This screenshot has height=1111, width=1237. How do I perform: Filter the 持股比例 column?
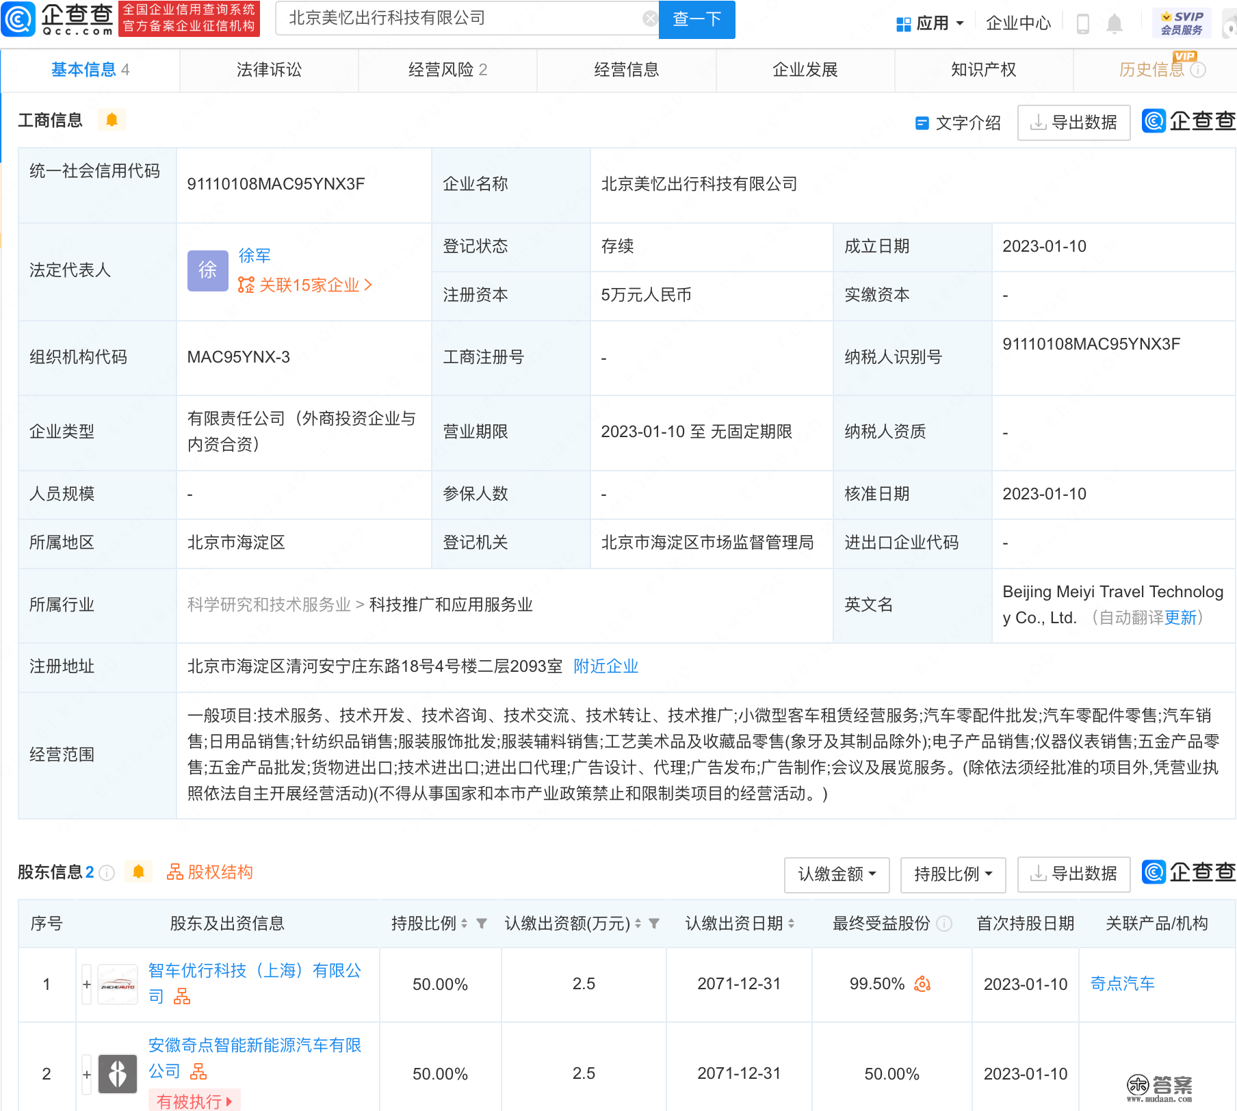tap(482, 924)
